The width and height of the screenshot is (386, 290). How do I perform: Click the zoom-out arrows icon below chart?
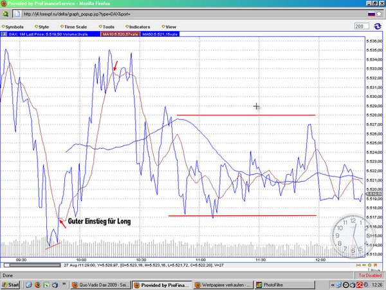point(359,265)
